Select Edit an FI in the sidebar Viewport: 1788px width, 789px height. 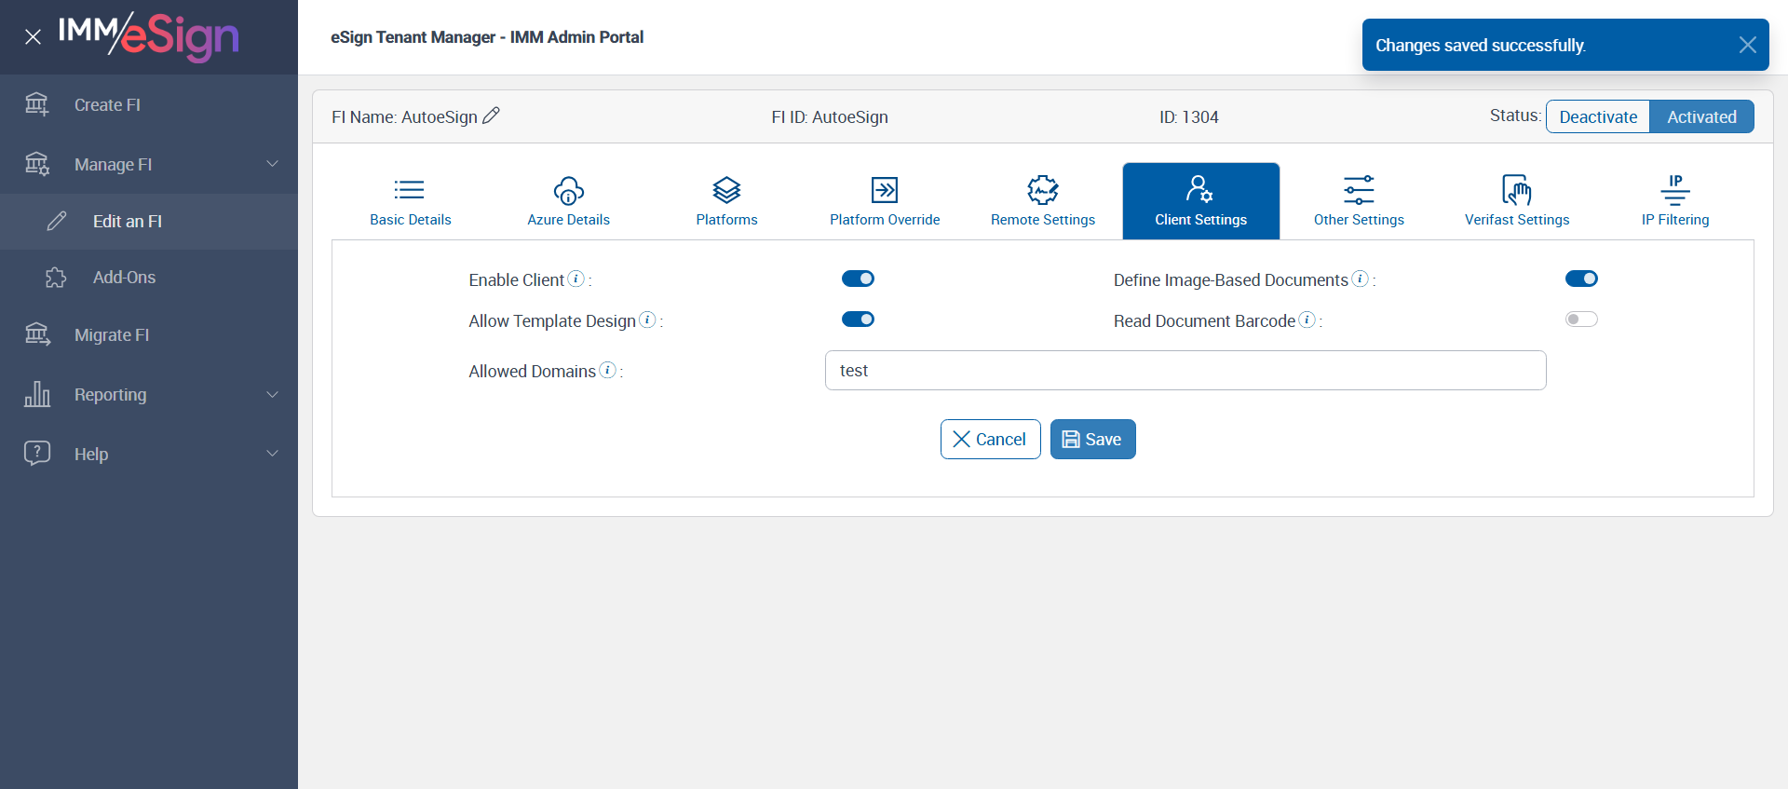[149, 221]
